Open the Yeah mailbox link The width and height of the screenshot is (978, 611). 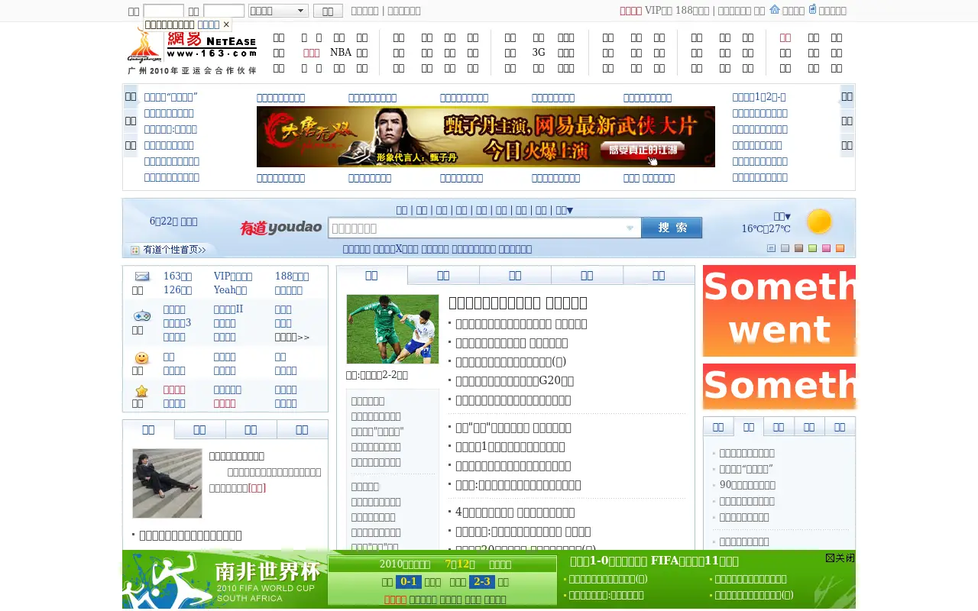[230, 290]
